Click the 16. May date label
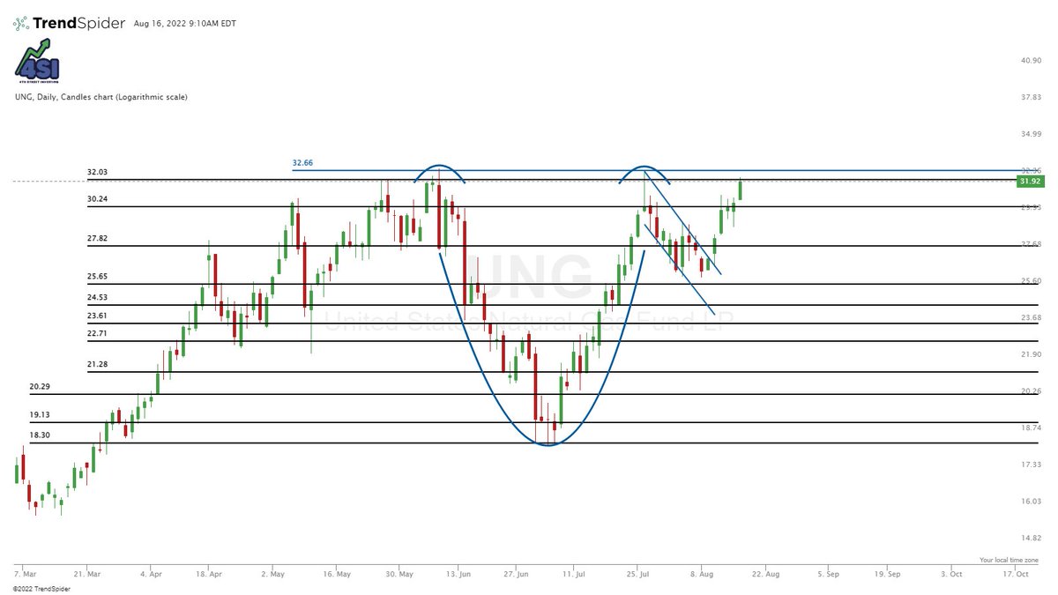Screen dimensions: 1058x595 pyautogui.click(x=336, y=574)
